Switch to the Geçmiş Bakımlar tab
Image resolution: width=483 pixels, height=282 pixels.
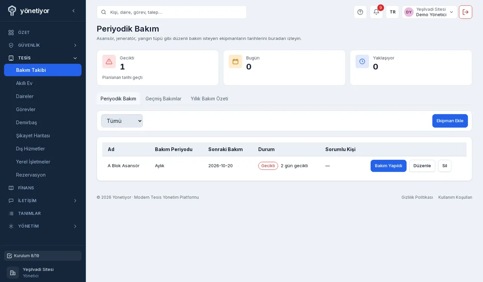click(x=163, y=99)
